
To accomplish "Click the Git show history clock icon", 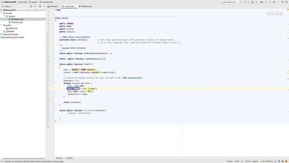I will [x=274, y=2].
